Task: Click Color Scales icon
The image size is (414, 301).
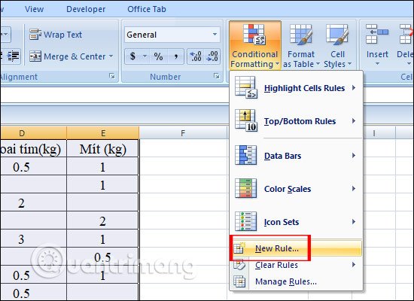Action: (246, 188)
